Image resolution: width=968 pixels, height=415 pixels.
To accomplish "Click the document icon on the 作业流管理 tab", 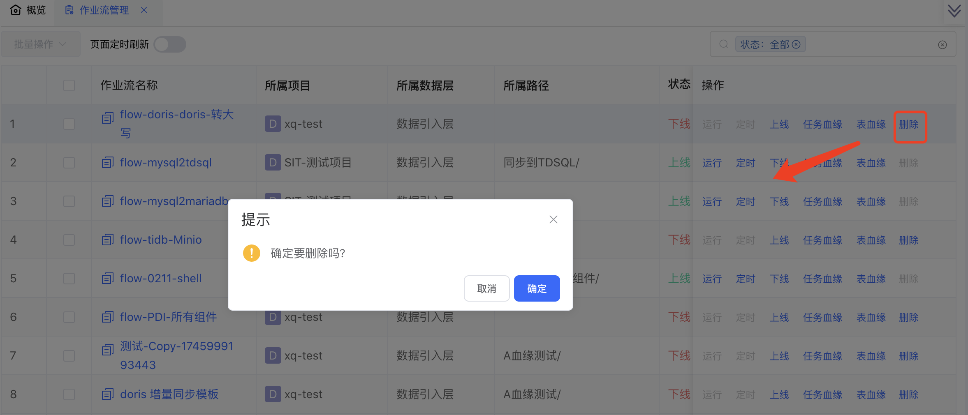I will [69, 9].
